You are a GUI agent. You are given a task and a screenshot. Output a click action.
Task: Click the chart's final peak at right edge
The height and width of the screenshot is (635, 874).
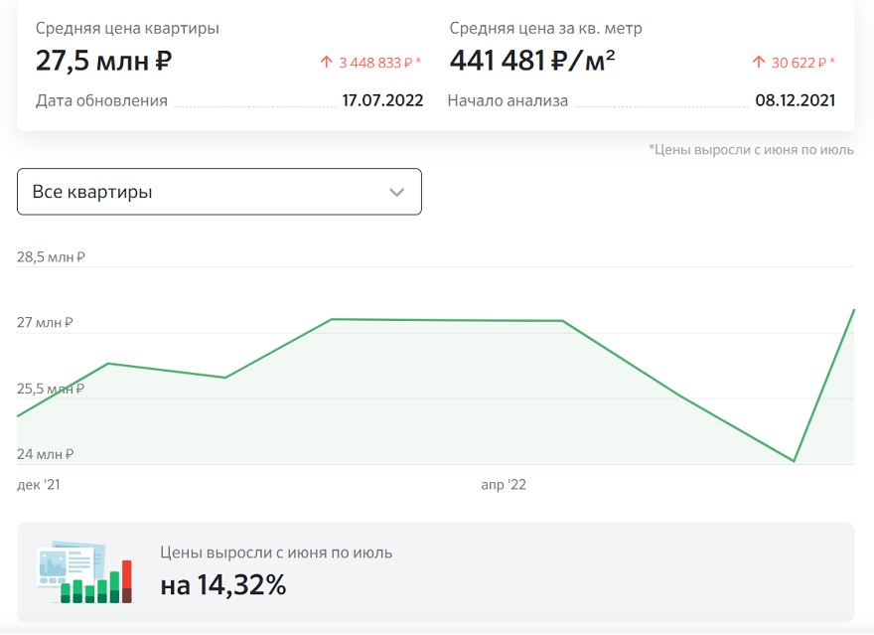(853, 310)
